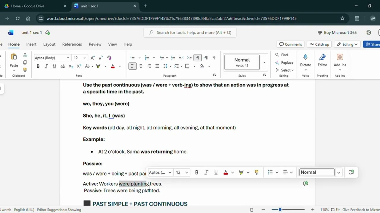Open the Paste options arrow below Paste
380x213 pixels.
[14, 70]
